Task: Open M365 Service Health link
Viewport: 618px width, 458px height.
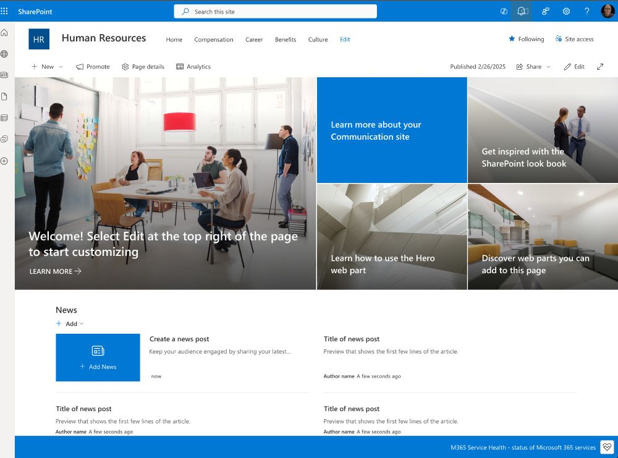Action: point(523,447)
